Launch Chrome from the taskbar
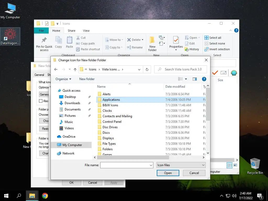 pos(45,196)
